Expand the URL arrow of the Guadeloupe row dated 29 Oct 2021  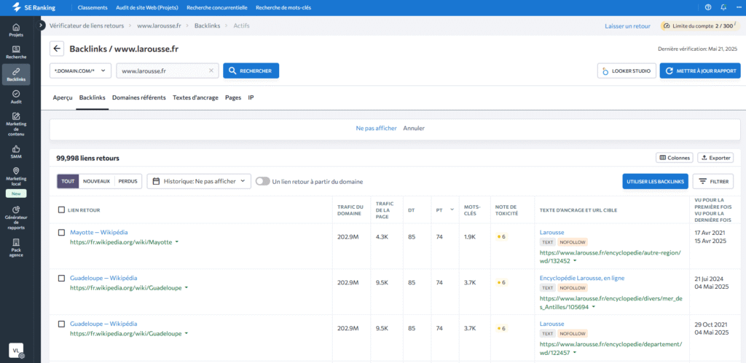point(186,333)
